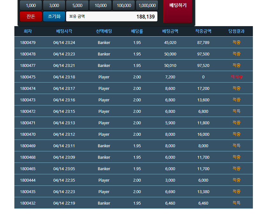Select the 1,000,000 amount button

(147, 5)
